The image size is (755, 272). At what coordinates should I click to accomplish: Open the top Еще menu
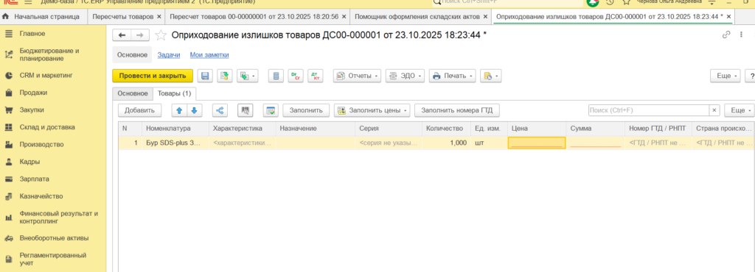click(726, 76)
